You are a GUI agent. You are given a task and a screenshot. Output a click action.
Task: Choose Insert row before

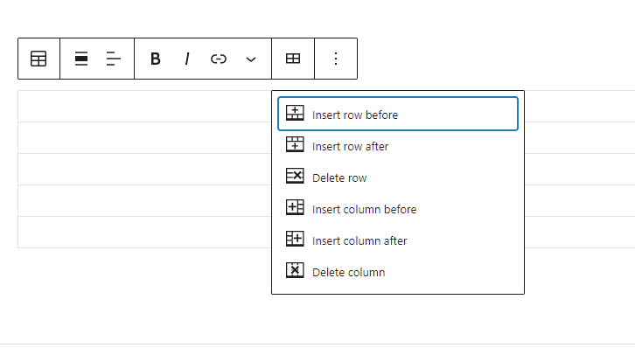(x=398, y=114)
